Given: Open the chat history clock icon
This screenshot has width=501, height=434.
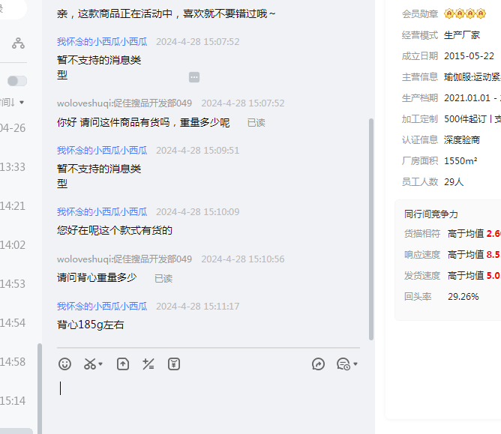Looking at the screenshot, I should 343,364.
